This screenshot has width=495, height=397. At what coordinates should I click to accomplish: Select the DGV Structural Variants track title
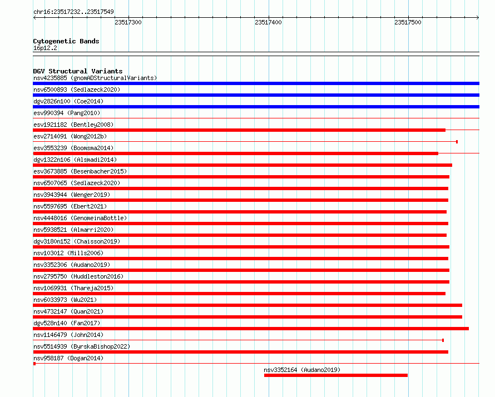(78, 71)
